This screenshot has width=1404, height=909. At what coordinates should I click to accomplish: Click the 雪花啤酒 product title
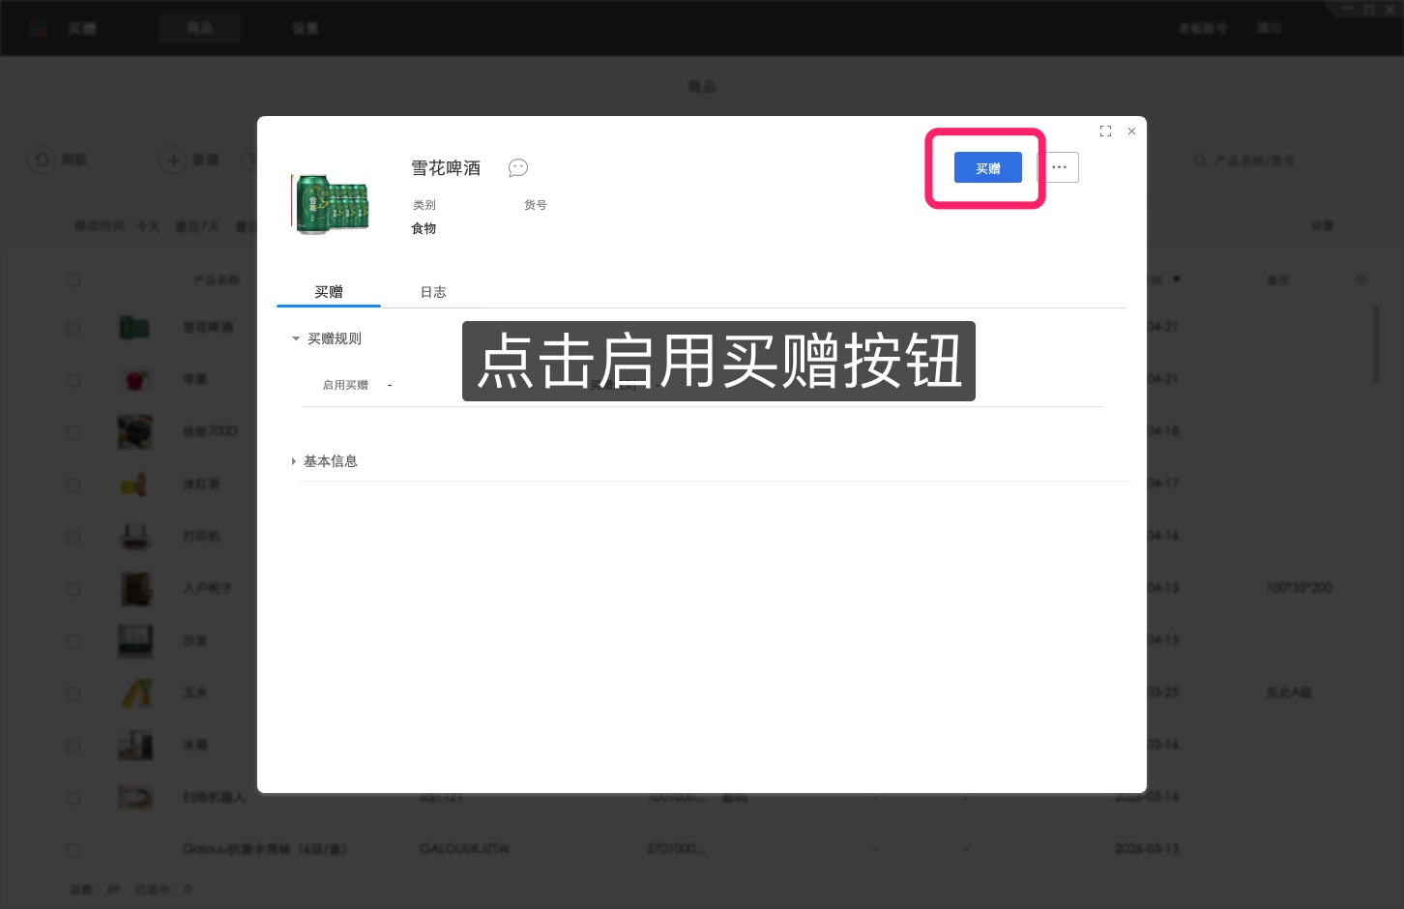click(446, 168)
